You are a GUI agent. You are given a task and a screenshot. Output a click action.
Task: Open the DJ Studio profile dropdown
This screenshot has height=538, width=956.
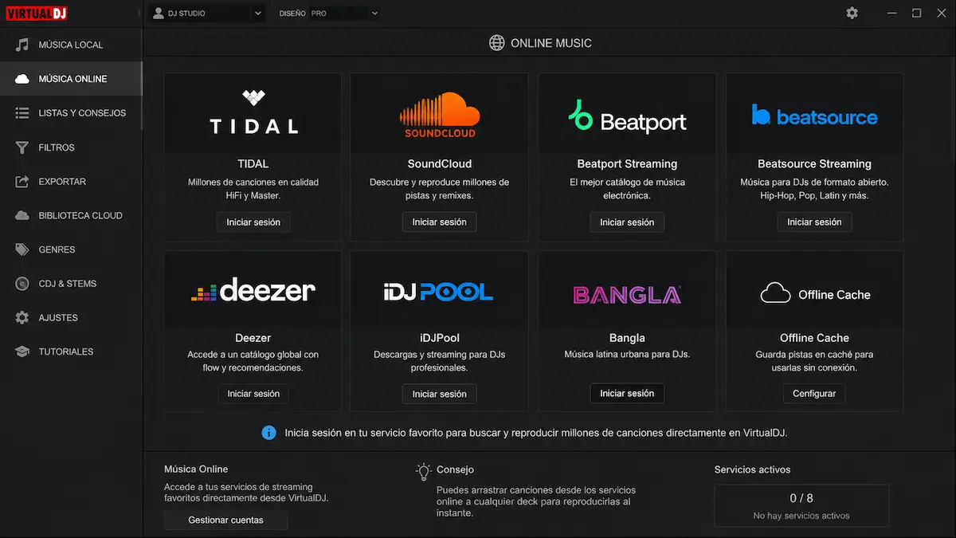click(x=207, y=13)
